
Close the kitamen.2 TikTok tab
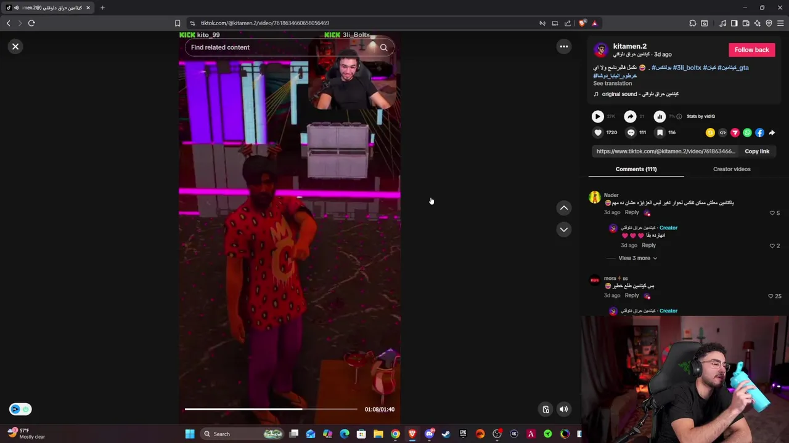click(88, 7)
